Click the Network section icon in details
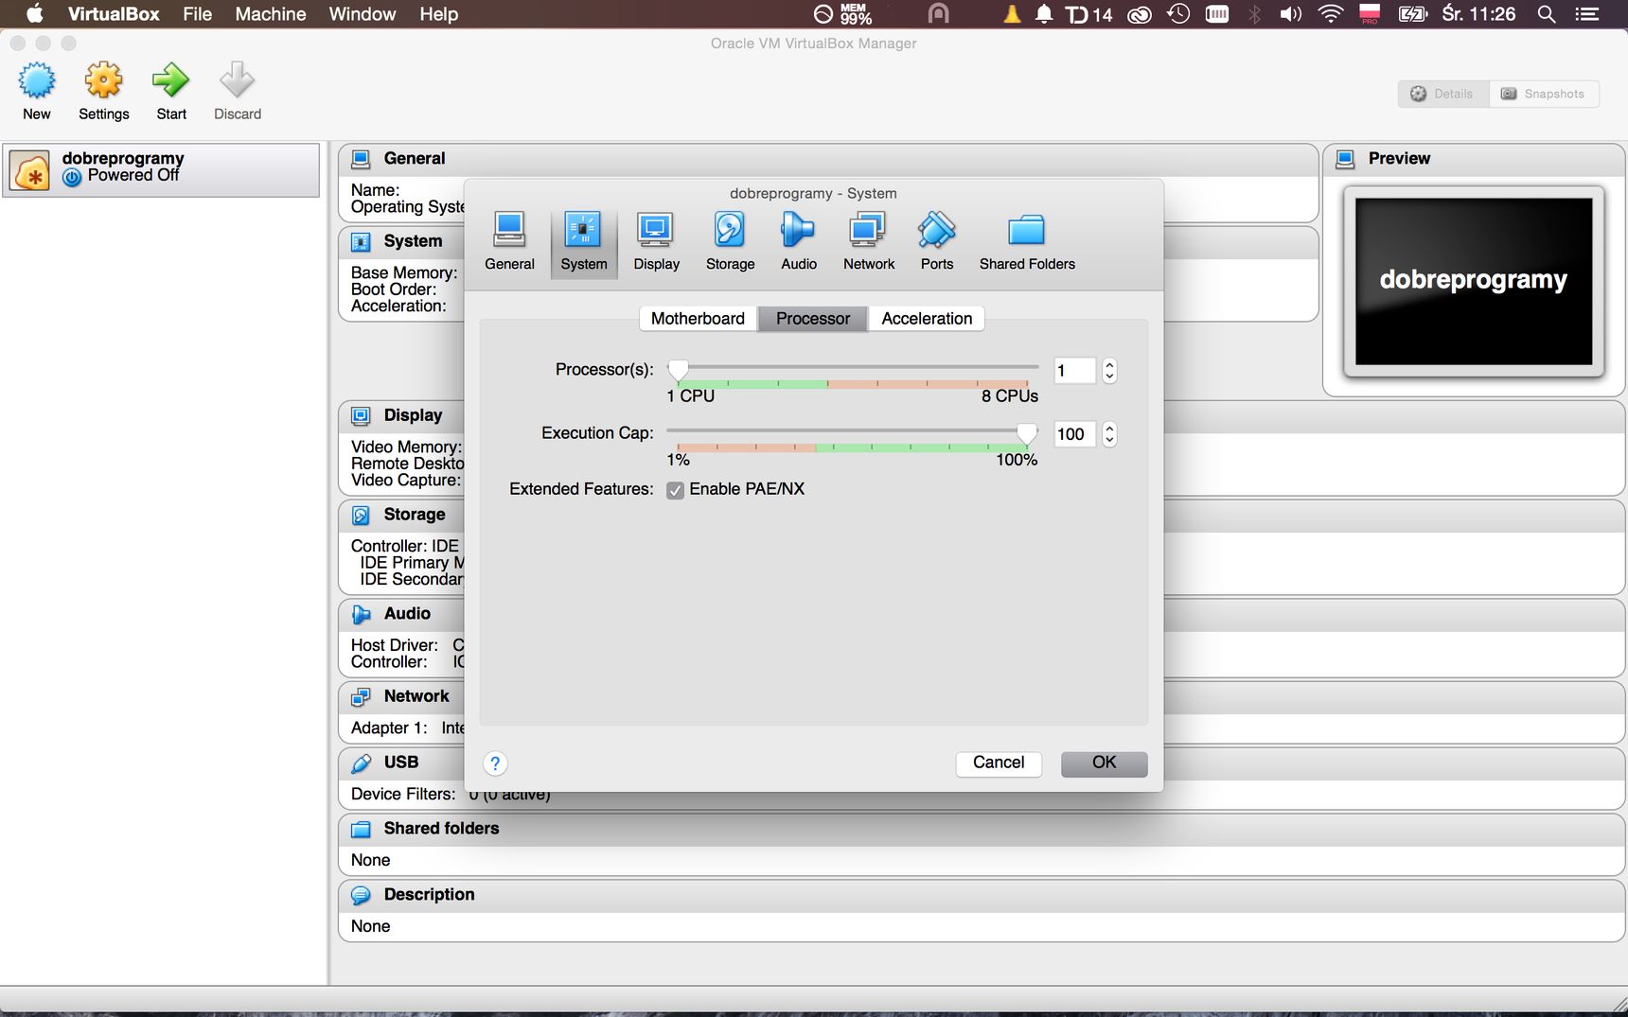1628x1017 pixels. tap(361, 697)
